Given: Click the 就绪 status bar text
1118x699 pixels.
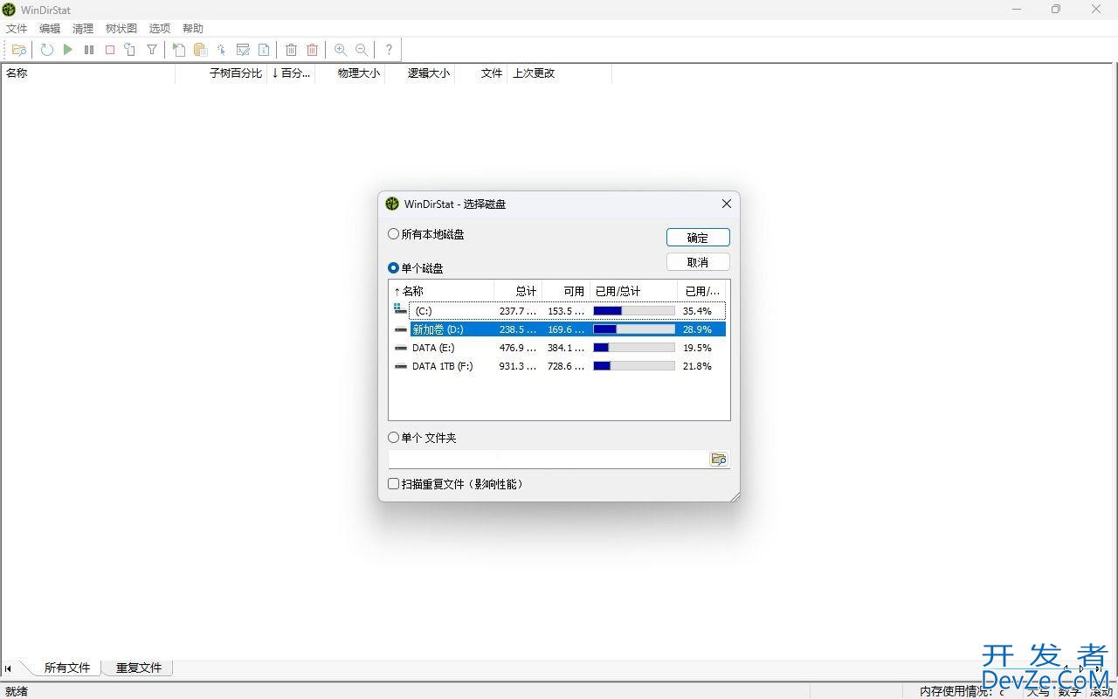Looking at the screenshot, I should pos(17,691).
